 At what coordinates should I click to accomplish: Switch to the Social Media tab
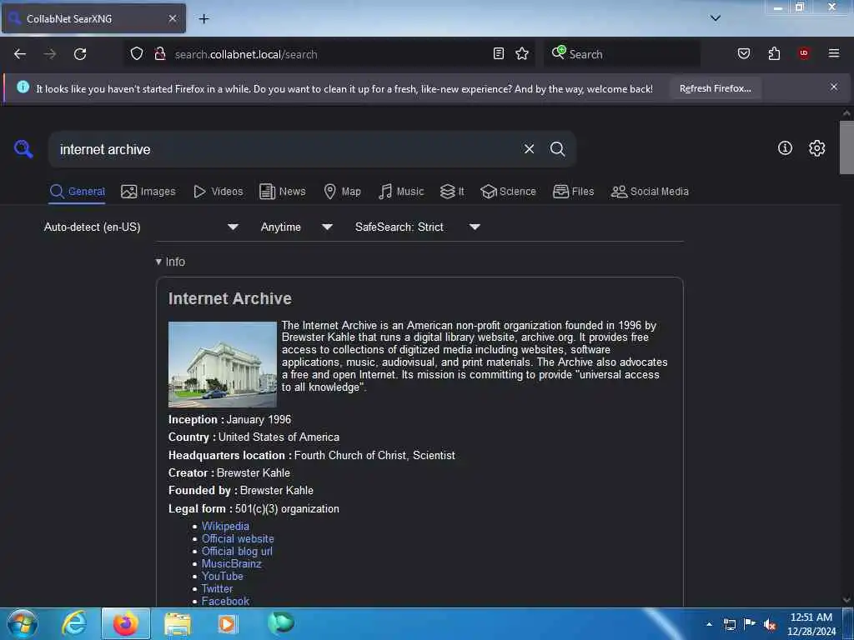pos(650,192)
